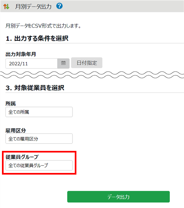The width and height of the screenshot is (184, 208).
Task: Click the line beneath section 3 heading
Action: click(x=95, y=92)
